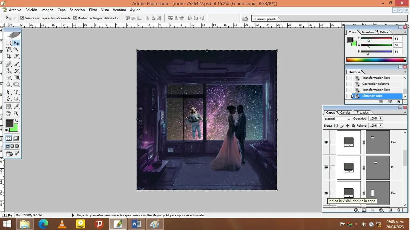Create new snapshot in History panel
Viewport: 410px width, 230px height.
(390, 101)
